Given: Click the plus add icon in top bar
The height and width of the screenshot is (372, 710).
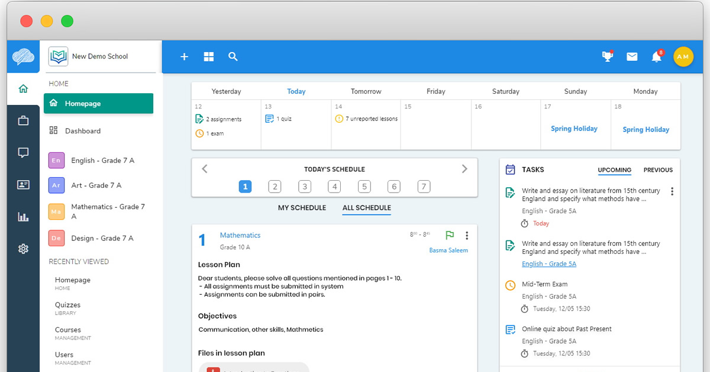Looking at the screenshot, I should tap(184, 57).
